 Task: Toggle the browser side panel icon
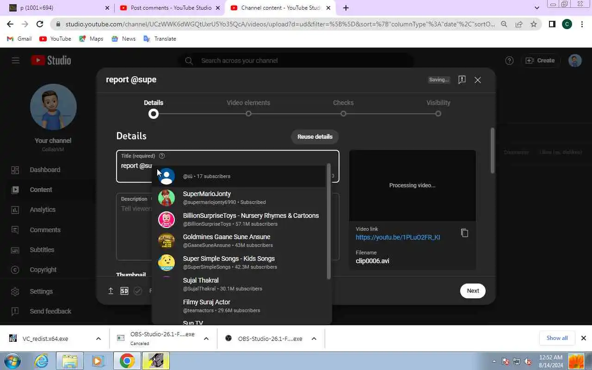pyautogui.click(x=552, y=24)
